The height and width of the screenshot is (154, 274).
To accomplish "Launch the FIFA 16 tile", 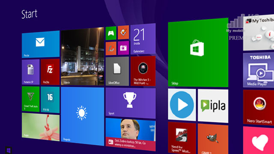I will tap(50, 100).
